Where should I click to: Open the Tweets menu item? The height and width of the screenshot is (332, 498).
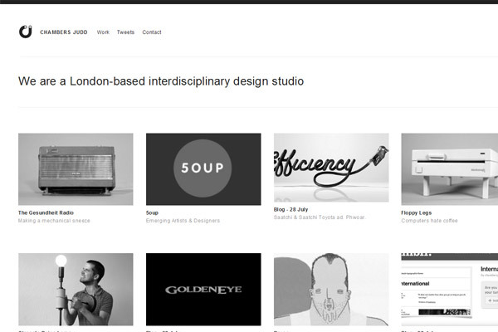[x=125, y=32]
